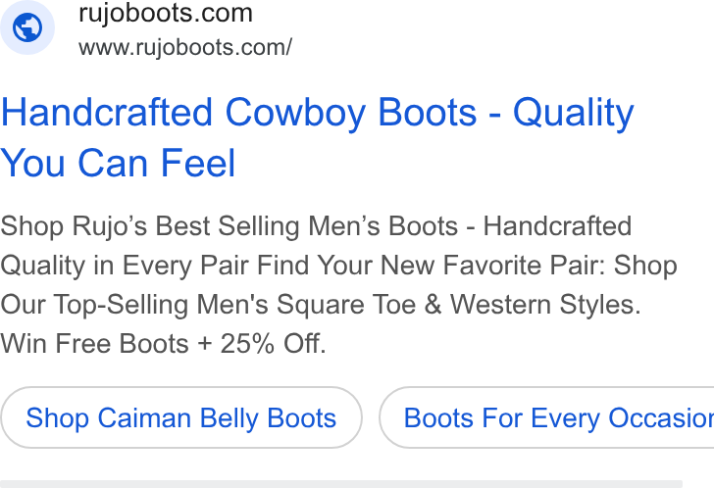This screenshot has width=714, height=488.
Task: Click the 'Handcrafted' word ending the first description line
Action: click(x=557, y=226)
